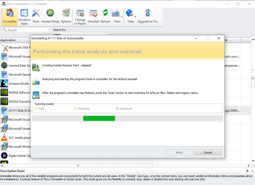Screen dimensions: 255x185
Task: Select Microsoft Windows entry icon
Action: click(x=4, y=146)
